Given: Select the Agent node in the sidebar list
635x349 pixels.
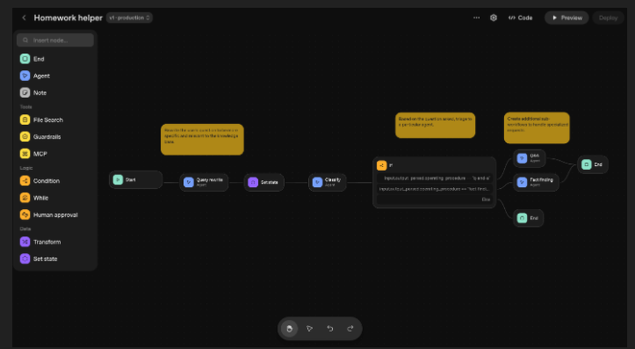Looking at the screenshot, I should pyautogui.click(x=55, y=76).
